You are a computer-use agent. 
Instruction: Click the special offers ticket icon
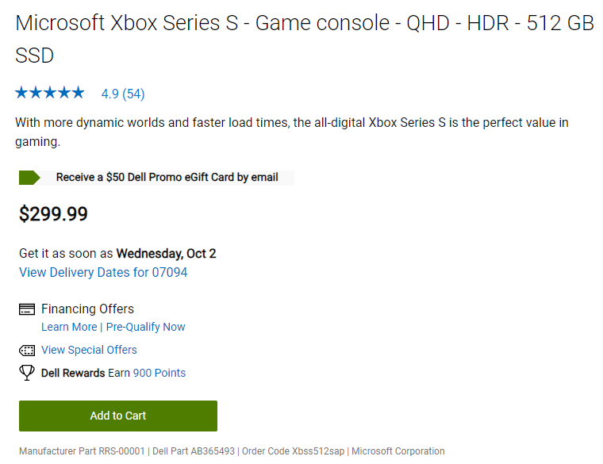point(27,350)
